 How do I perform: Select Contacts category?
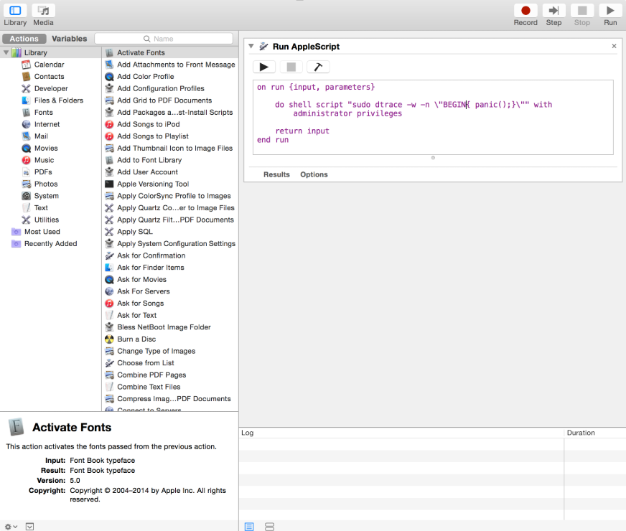pyautogui.click(x=50, y=77)
